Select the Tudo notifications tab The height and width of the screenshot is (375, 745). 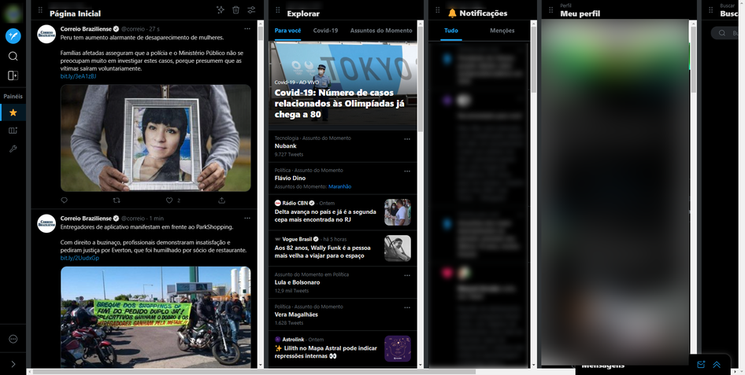[x=451, y=31]
